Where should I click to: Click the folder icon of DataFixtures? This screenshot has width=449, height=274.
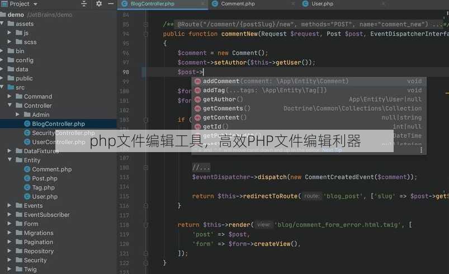19,151
